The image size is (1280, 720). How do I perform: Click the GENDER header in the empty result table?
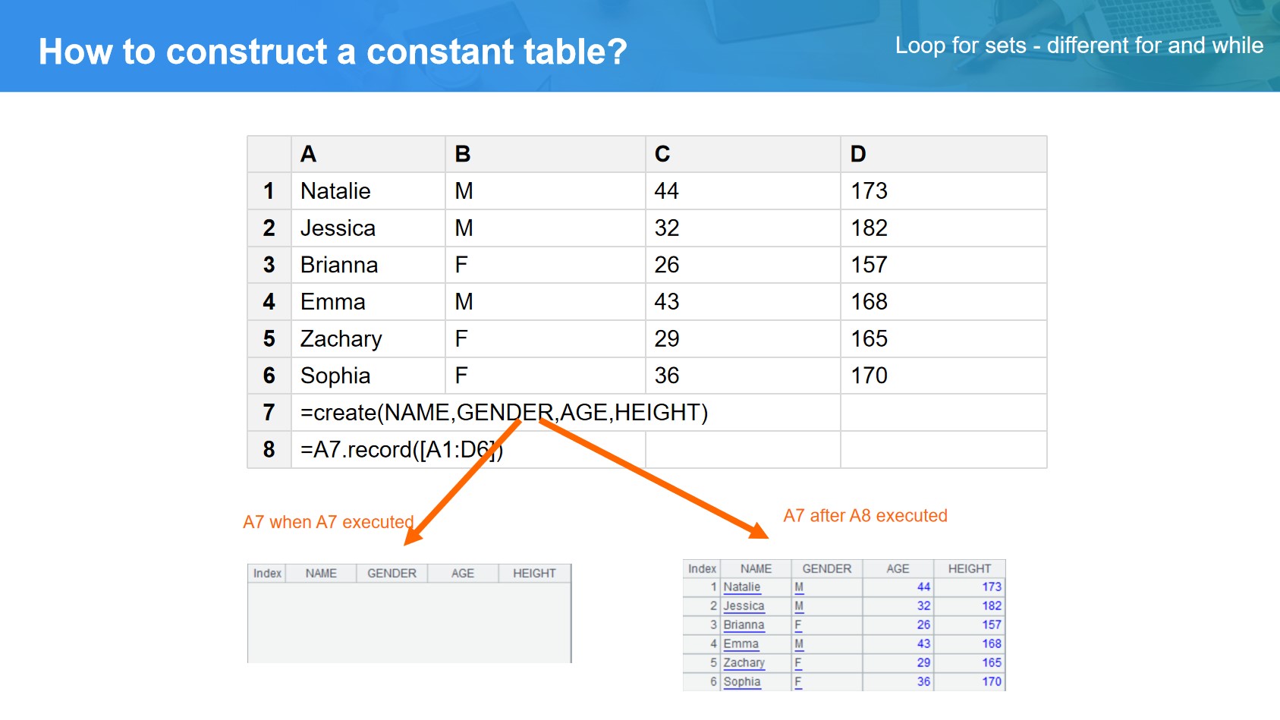(392, 574)
